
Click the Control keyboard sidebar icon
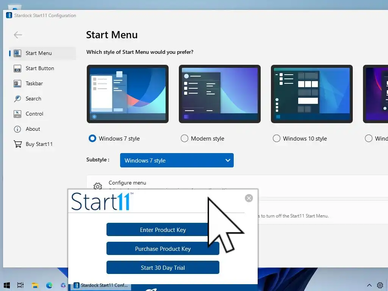(17, 114)
